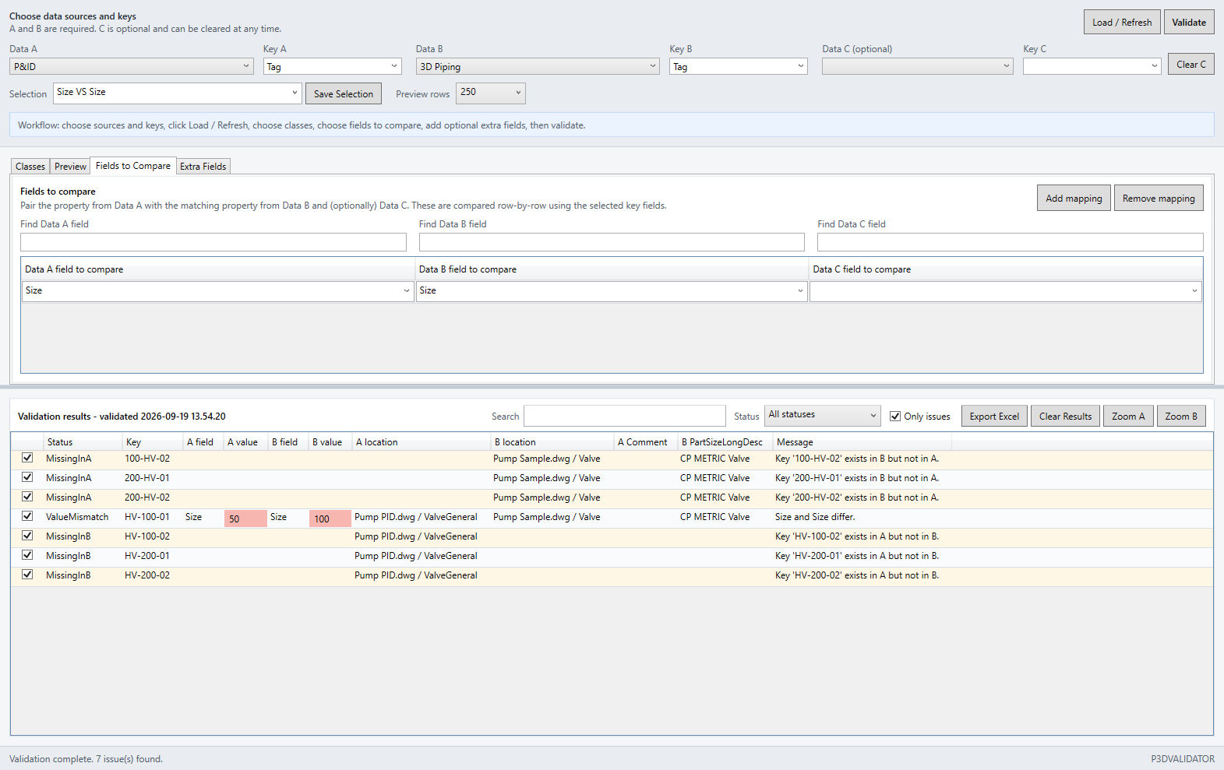Expand the Data C optional dropdown
Screen dimensions: 1224x770
click(x=918, y=66)
